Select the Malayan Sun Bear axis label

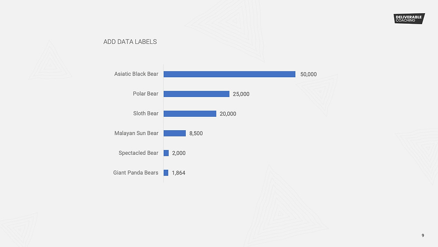point(136,133)
